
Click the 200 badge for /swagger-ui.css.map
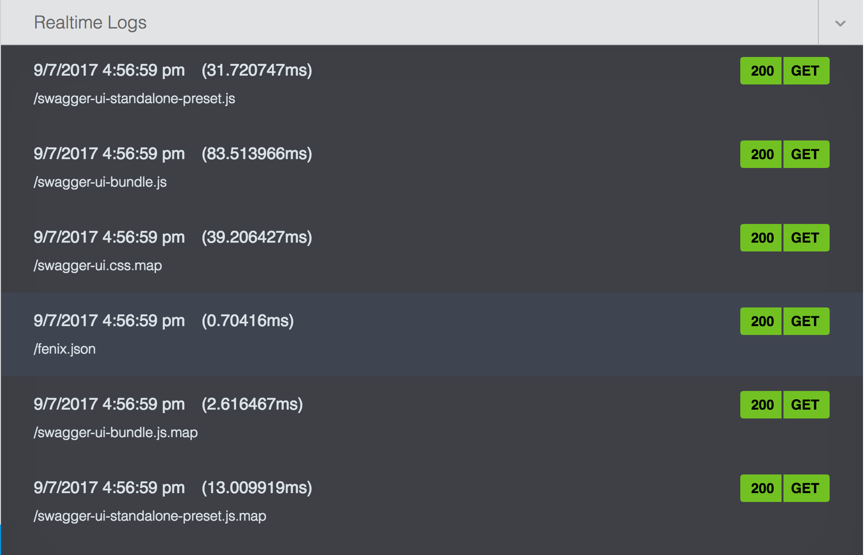760,238
